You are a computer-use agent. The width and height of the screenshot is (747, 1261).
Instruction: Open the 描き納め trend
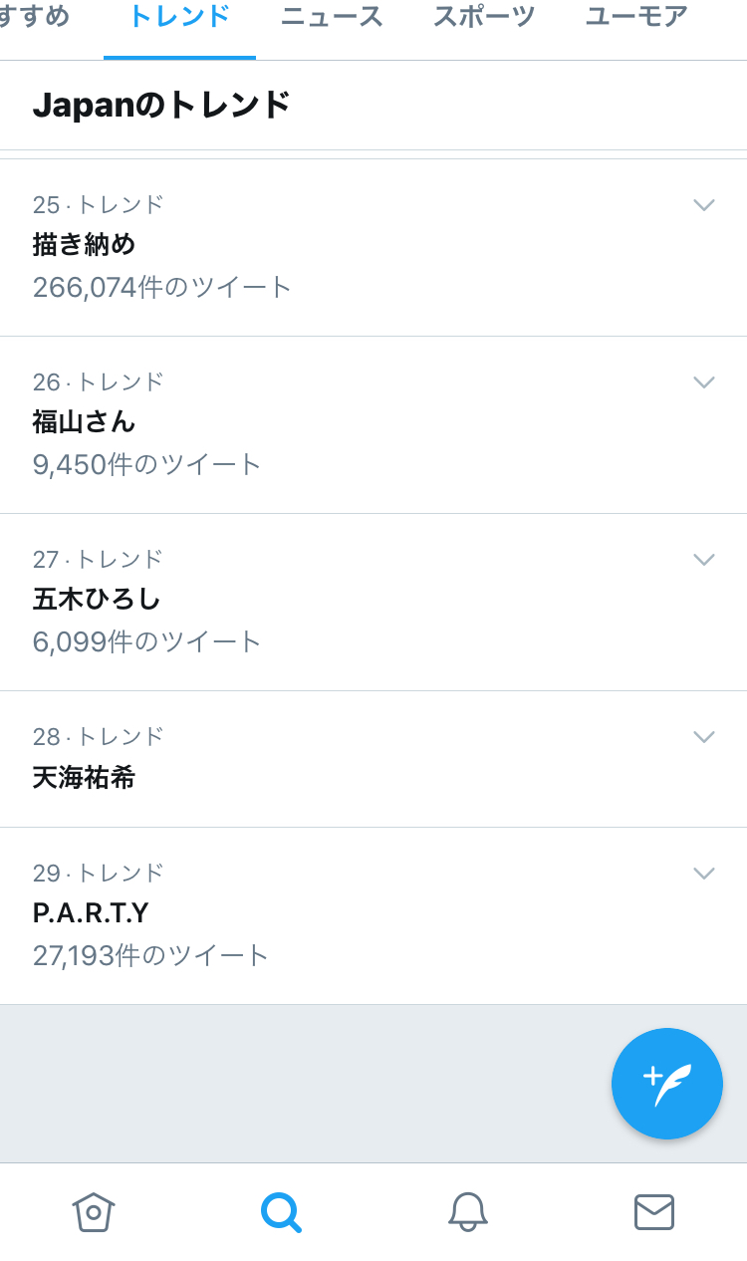click(x=84, y=244)
